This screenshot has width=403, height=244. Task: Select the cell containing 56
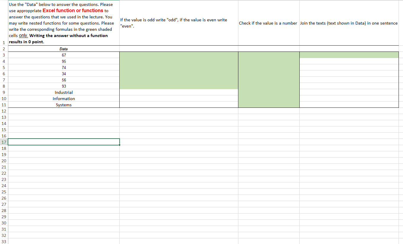[x=64, y=80]
